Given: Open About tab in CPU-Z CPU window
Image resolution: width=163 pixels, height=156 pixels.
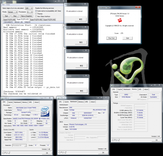Looking at the screenshot, I should coord(36,102).
